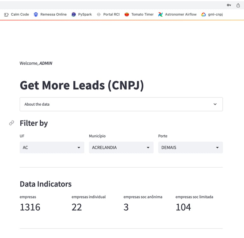Click the Portal RCI globe icon

(x=99, y=15)
